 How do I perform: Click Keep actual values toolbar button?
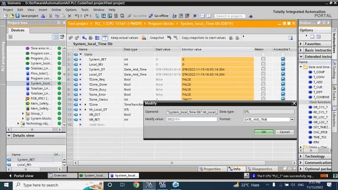pyautogui.click(x=125, y=37)
